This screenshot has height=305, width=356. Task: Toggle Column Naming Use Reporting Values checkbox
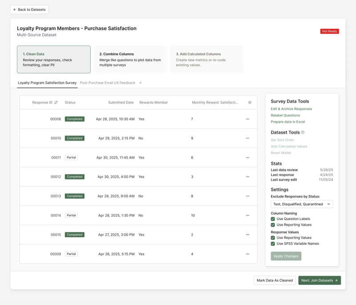(x=273, y=225)
